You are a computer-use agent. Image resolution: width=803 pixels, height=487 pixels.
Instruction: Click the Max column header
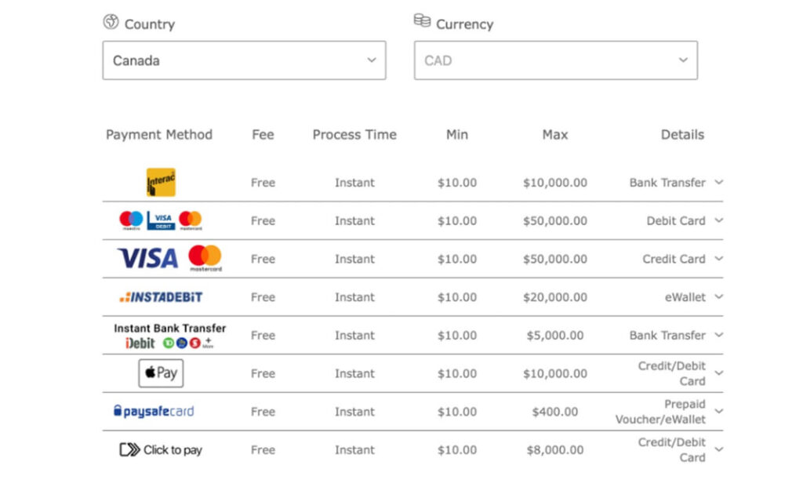tap(555, 135)
